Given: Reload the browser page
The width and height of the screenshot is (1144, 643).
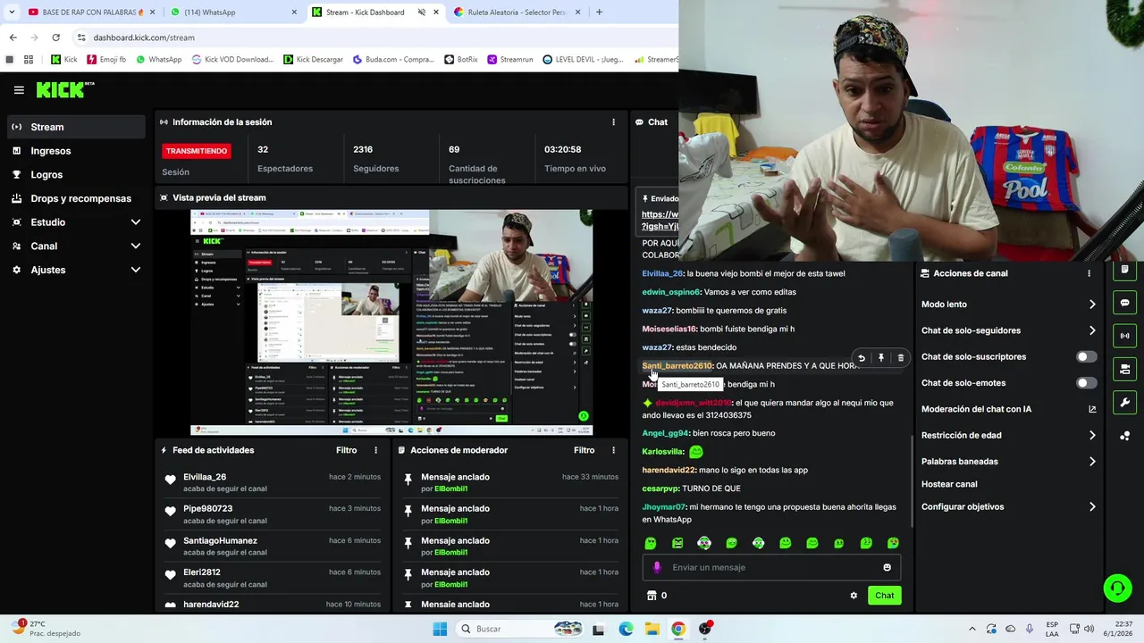Looking at the screenshot, I should click(55, 38).
